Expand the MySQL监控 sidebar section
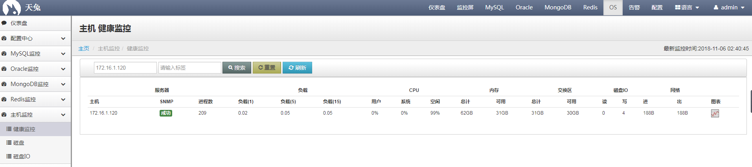 pyautogui.click(x=63, y=54)
